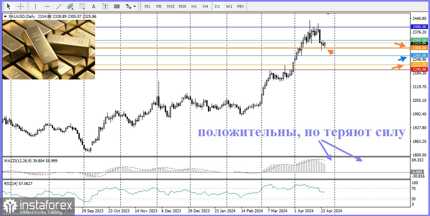Screen dimensions: 430x216
Task: Select the Text tool (A icon)
Action: (93, 6)
